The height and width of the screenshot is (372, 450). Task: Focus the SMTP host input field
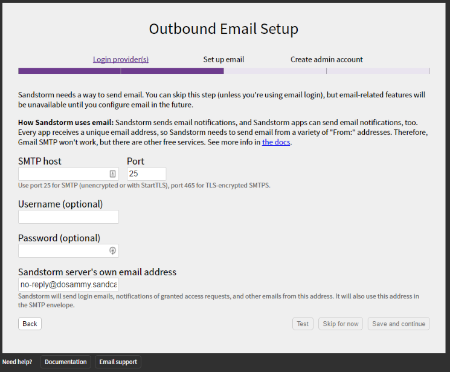pos(68,174)
